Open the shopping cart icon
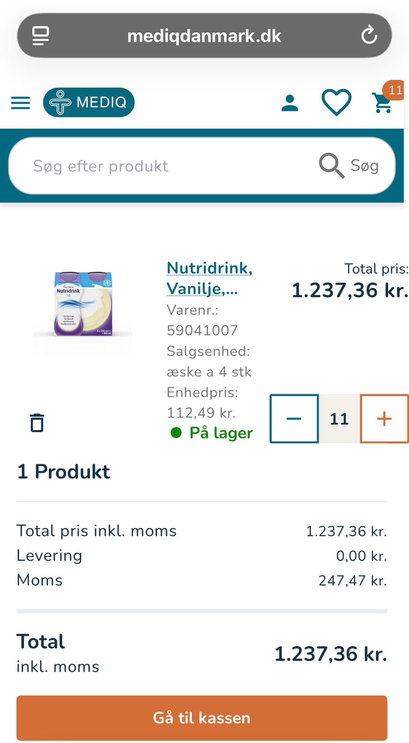 (382, 104)
